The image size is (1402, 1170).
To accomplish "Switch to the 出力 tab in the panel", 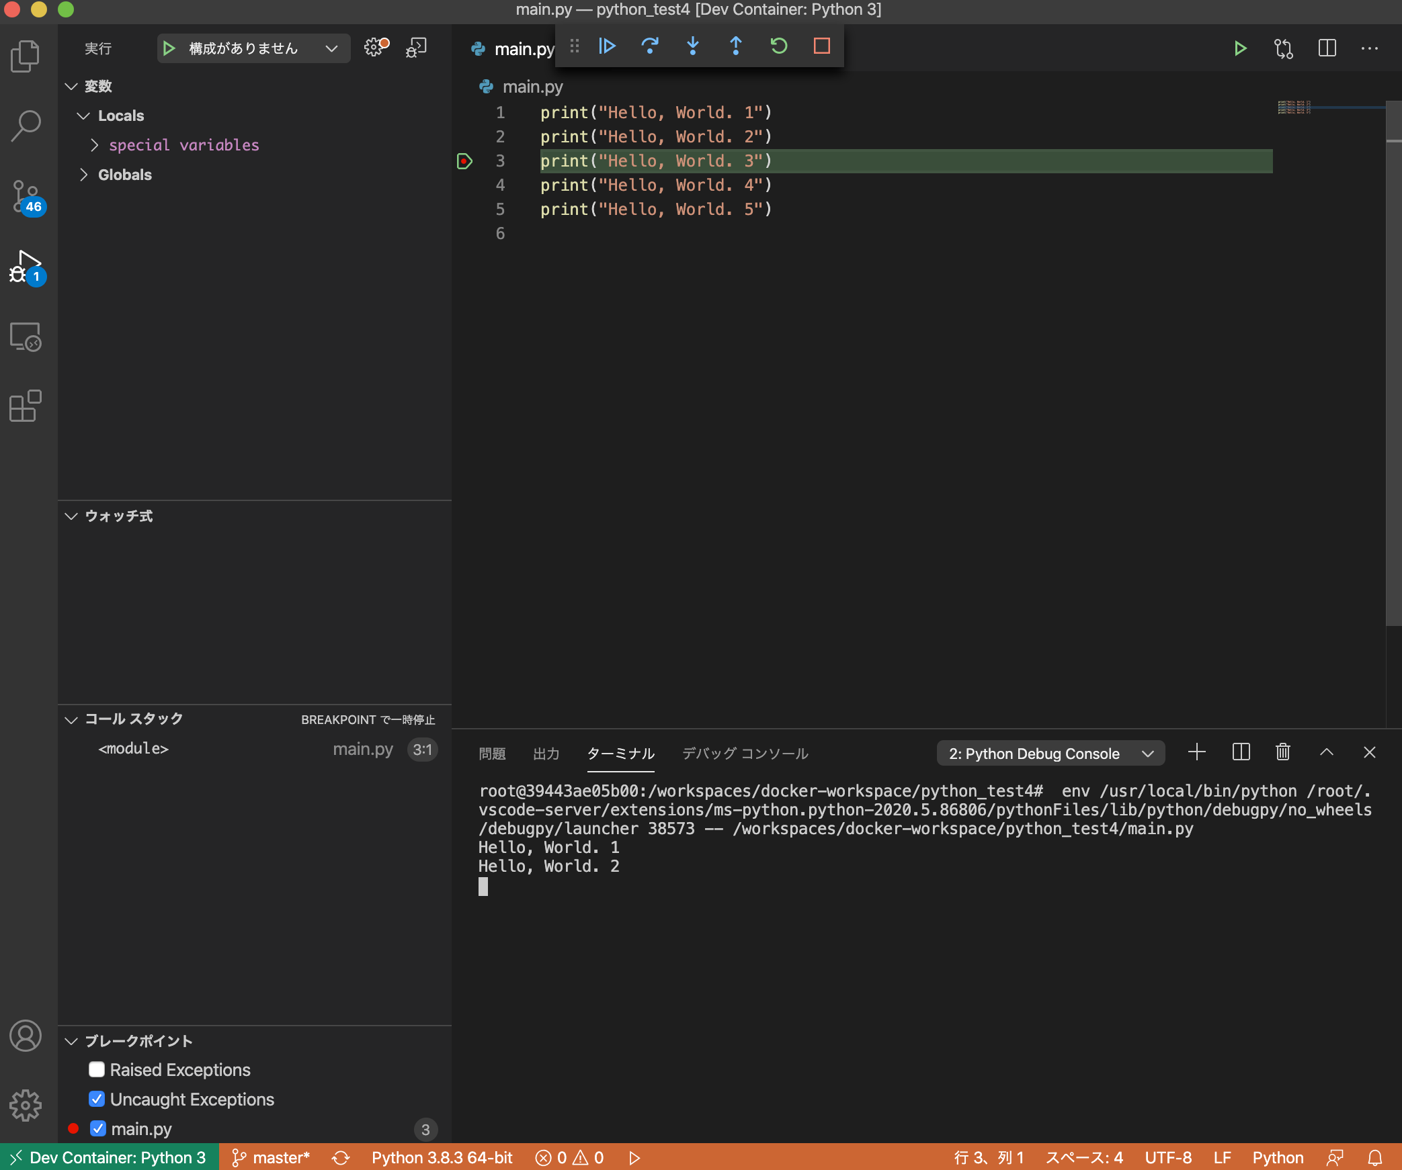I will (546, 754).
